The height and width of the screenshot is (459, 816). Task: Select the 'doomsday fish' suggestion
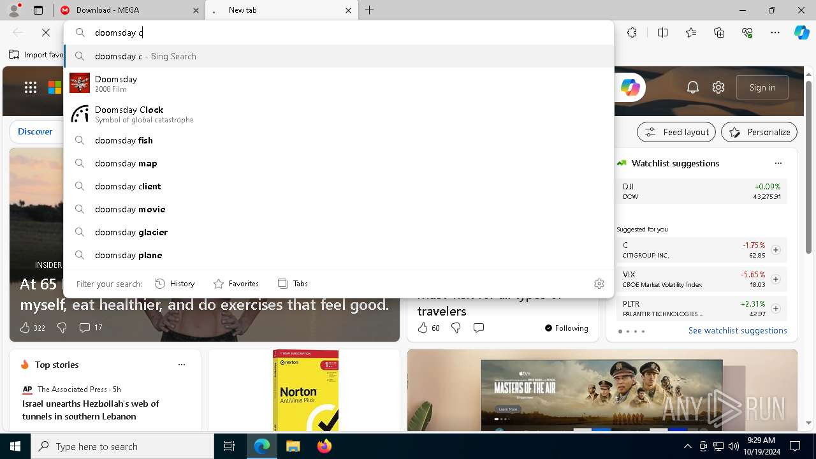(339, 140)
